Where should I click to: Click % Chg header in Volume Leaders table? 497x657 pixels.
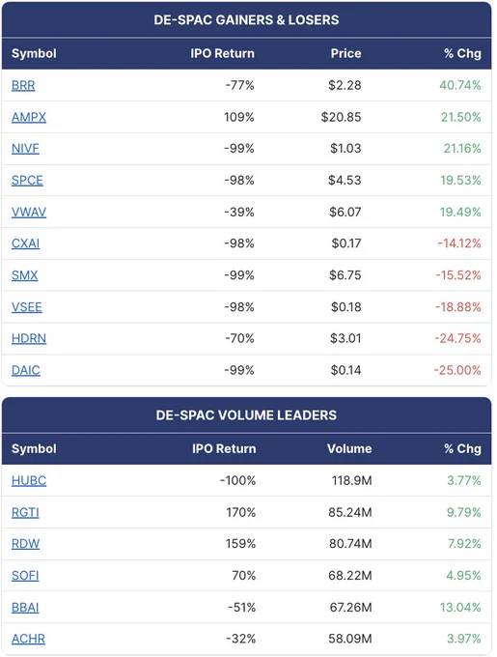pyautogui.click(x=462, y=448)
